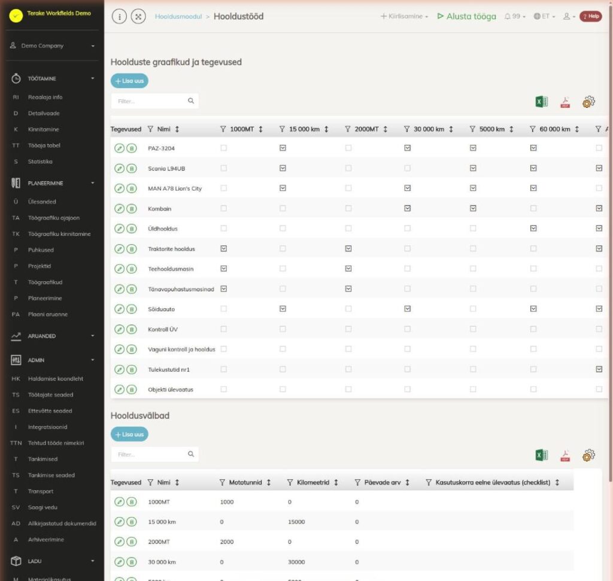Export Hooldusvälbad table to PDF
Viewport: 613px width, 581px height.
pos(565,455)
